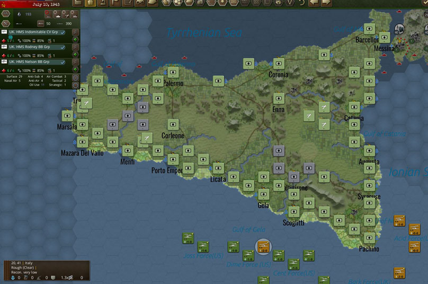Select the unit counter above Corleone label
The height and width of the screenshot is (284, 428).
coord(173,125)
